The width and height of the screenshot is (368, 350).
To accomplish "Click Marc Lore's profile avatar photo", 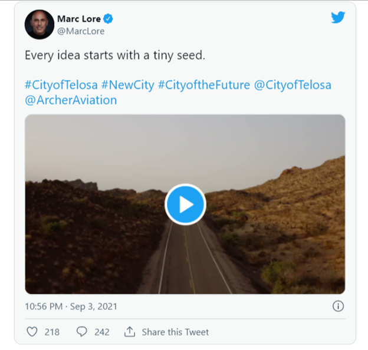I will [x=40, y=24].
